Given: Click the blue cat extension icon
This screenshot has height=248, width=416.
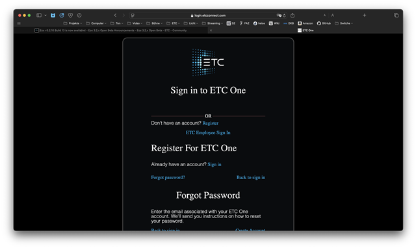Looking at the screenshot, I should tap(53, 16).
